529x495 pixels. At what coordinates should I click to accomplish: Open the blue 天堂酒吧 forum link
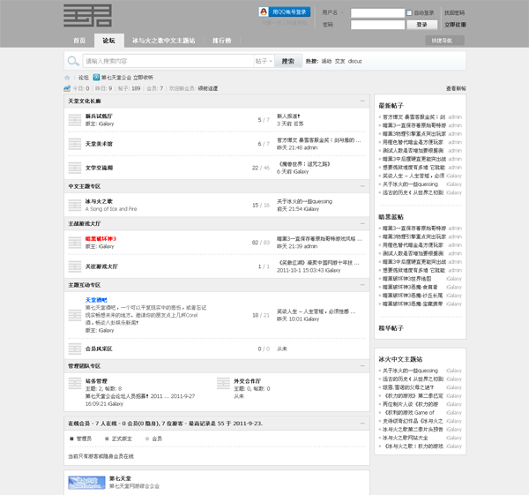(x=96, y=300)
